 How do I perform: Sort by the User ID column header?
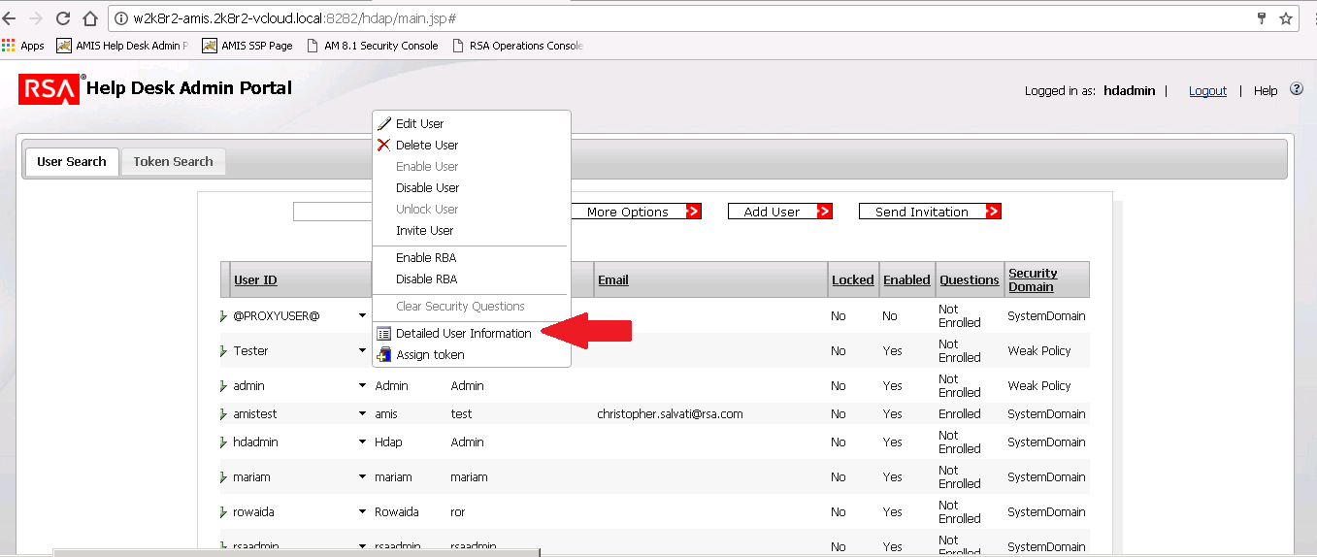[255, 279]
